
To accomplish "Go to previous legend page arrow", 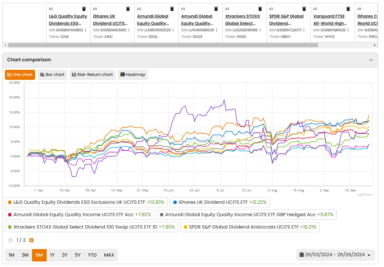I will 10,240.
